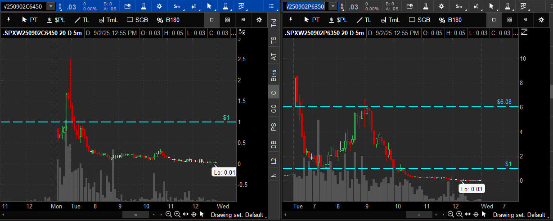553x221 pixels.
Task: Switch left chart to grid layout view
Action: click(228, 20)
